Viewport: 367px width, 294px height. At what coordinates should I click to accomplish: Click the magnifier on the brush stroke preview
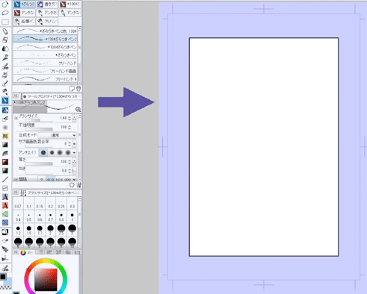(x=78, y=110)
